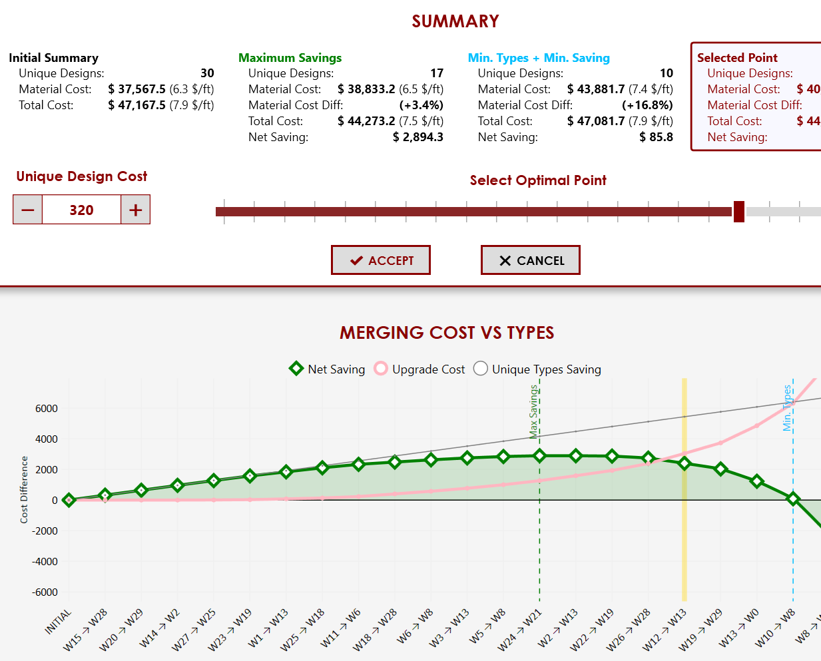
Task: Select net saving point at W3 → W13
Action: pos(467,457)
